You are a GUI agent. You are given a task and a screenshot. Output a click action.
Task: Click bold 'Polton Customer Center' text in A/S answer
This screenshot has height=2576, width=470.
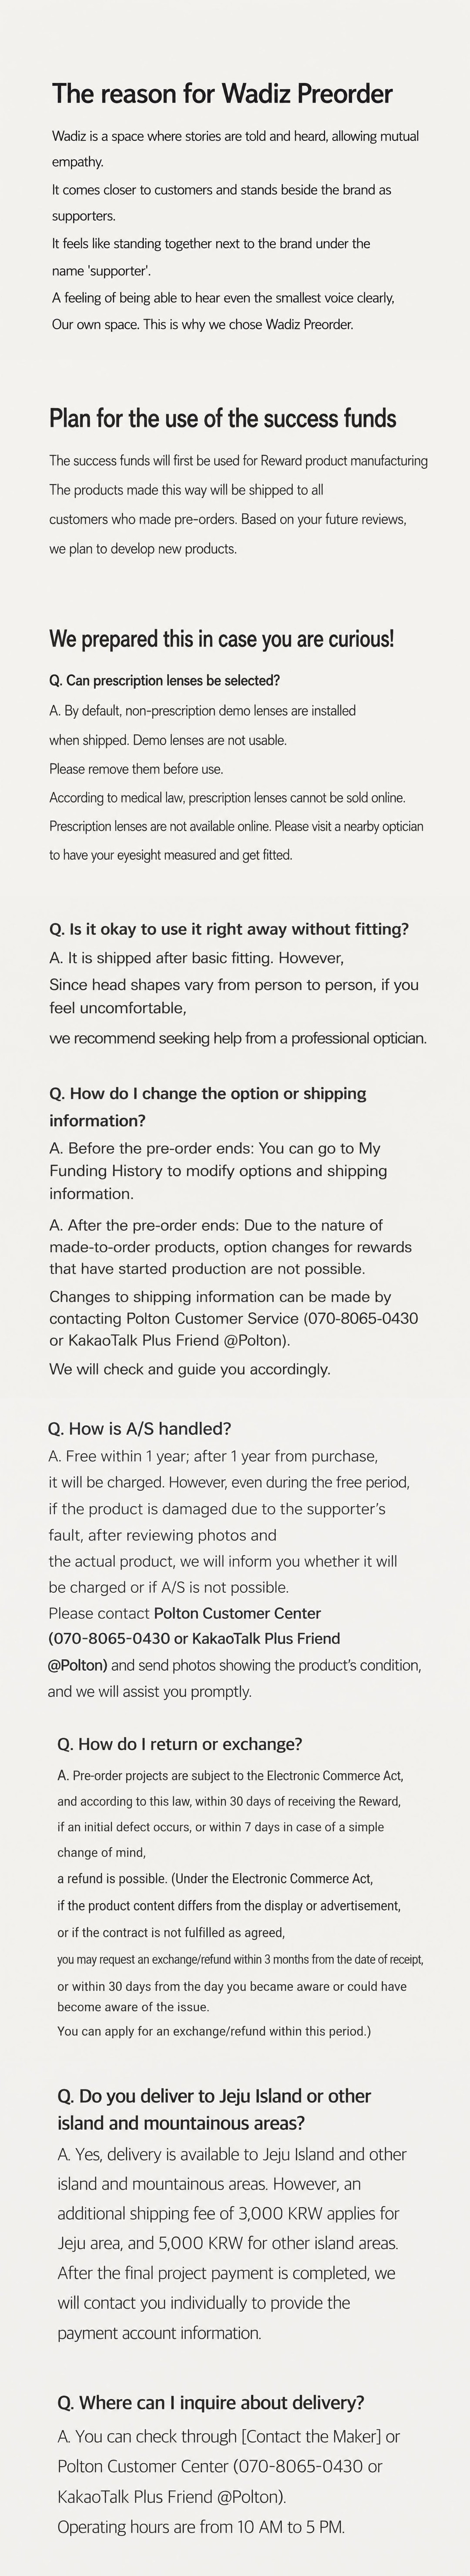click(237, 1613)
